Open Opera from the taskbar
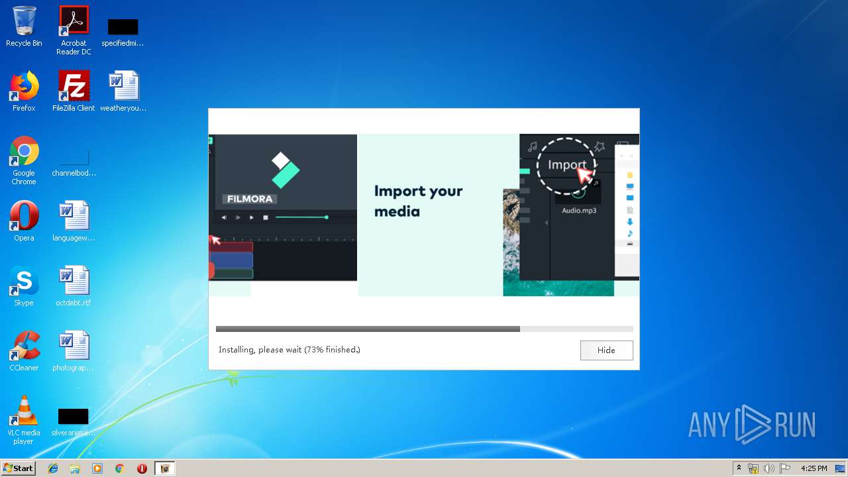This screenshot has width=848, height=477. [x=142, y=468]
